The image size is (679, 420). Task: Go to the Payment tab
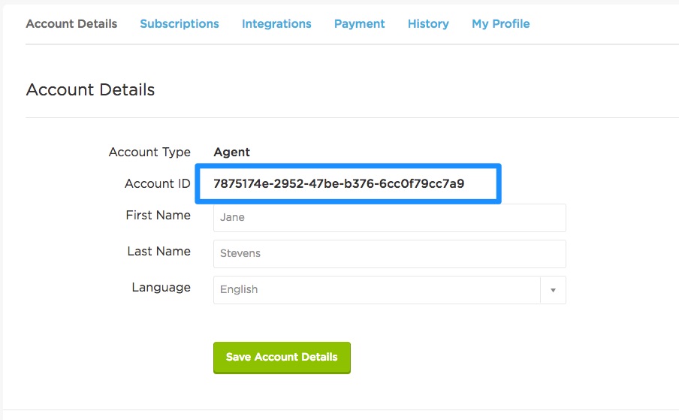pos(359,24)
